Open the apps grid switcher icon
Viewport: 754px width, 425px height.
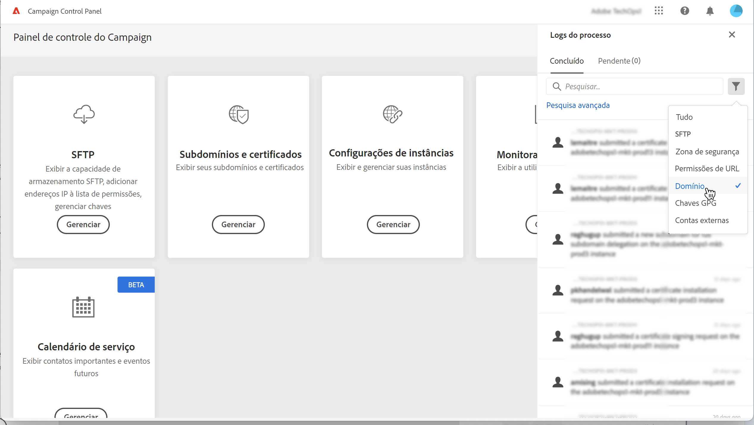(x=658, y=11)
